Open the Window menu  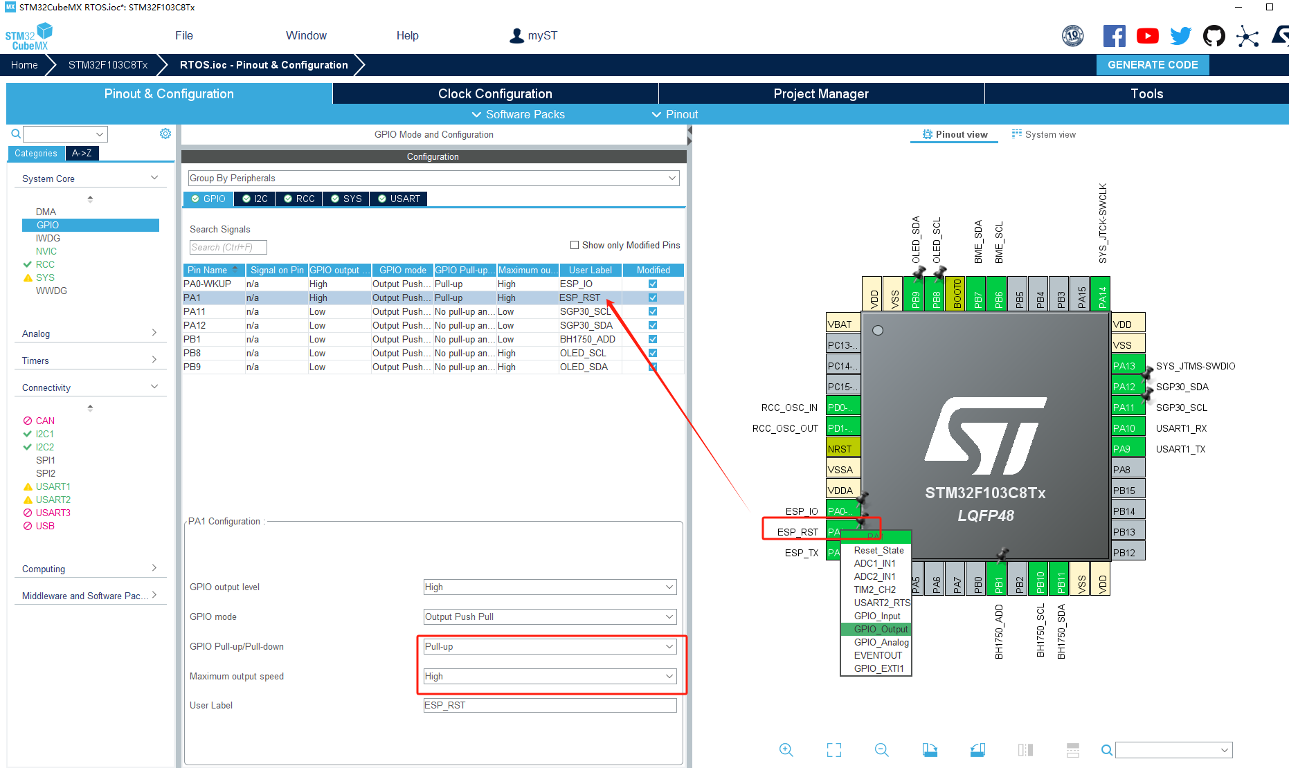coord(305,35)
